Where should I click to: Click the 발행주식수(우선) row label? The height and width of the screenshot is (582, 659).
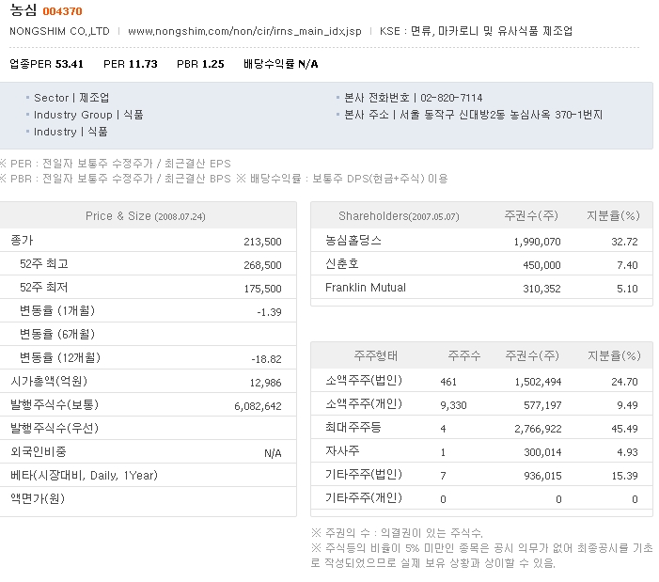point(55,428)
